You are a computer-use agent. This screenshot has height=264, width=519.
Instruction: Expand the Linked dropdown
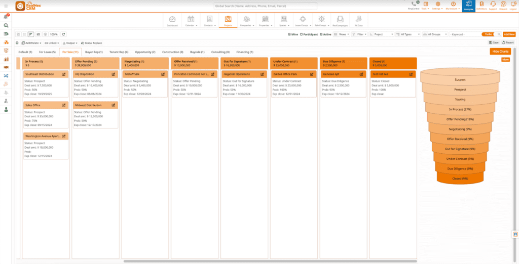tap(52, 43)
